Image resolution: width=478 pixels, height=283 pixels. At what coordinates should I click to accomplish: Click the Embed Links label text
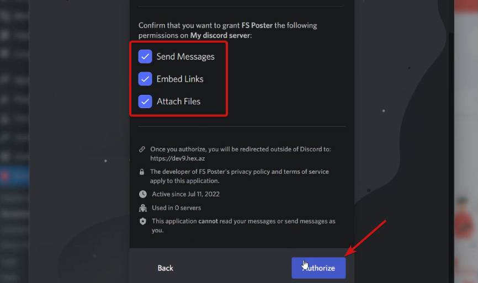click(180, 79)
